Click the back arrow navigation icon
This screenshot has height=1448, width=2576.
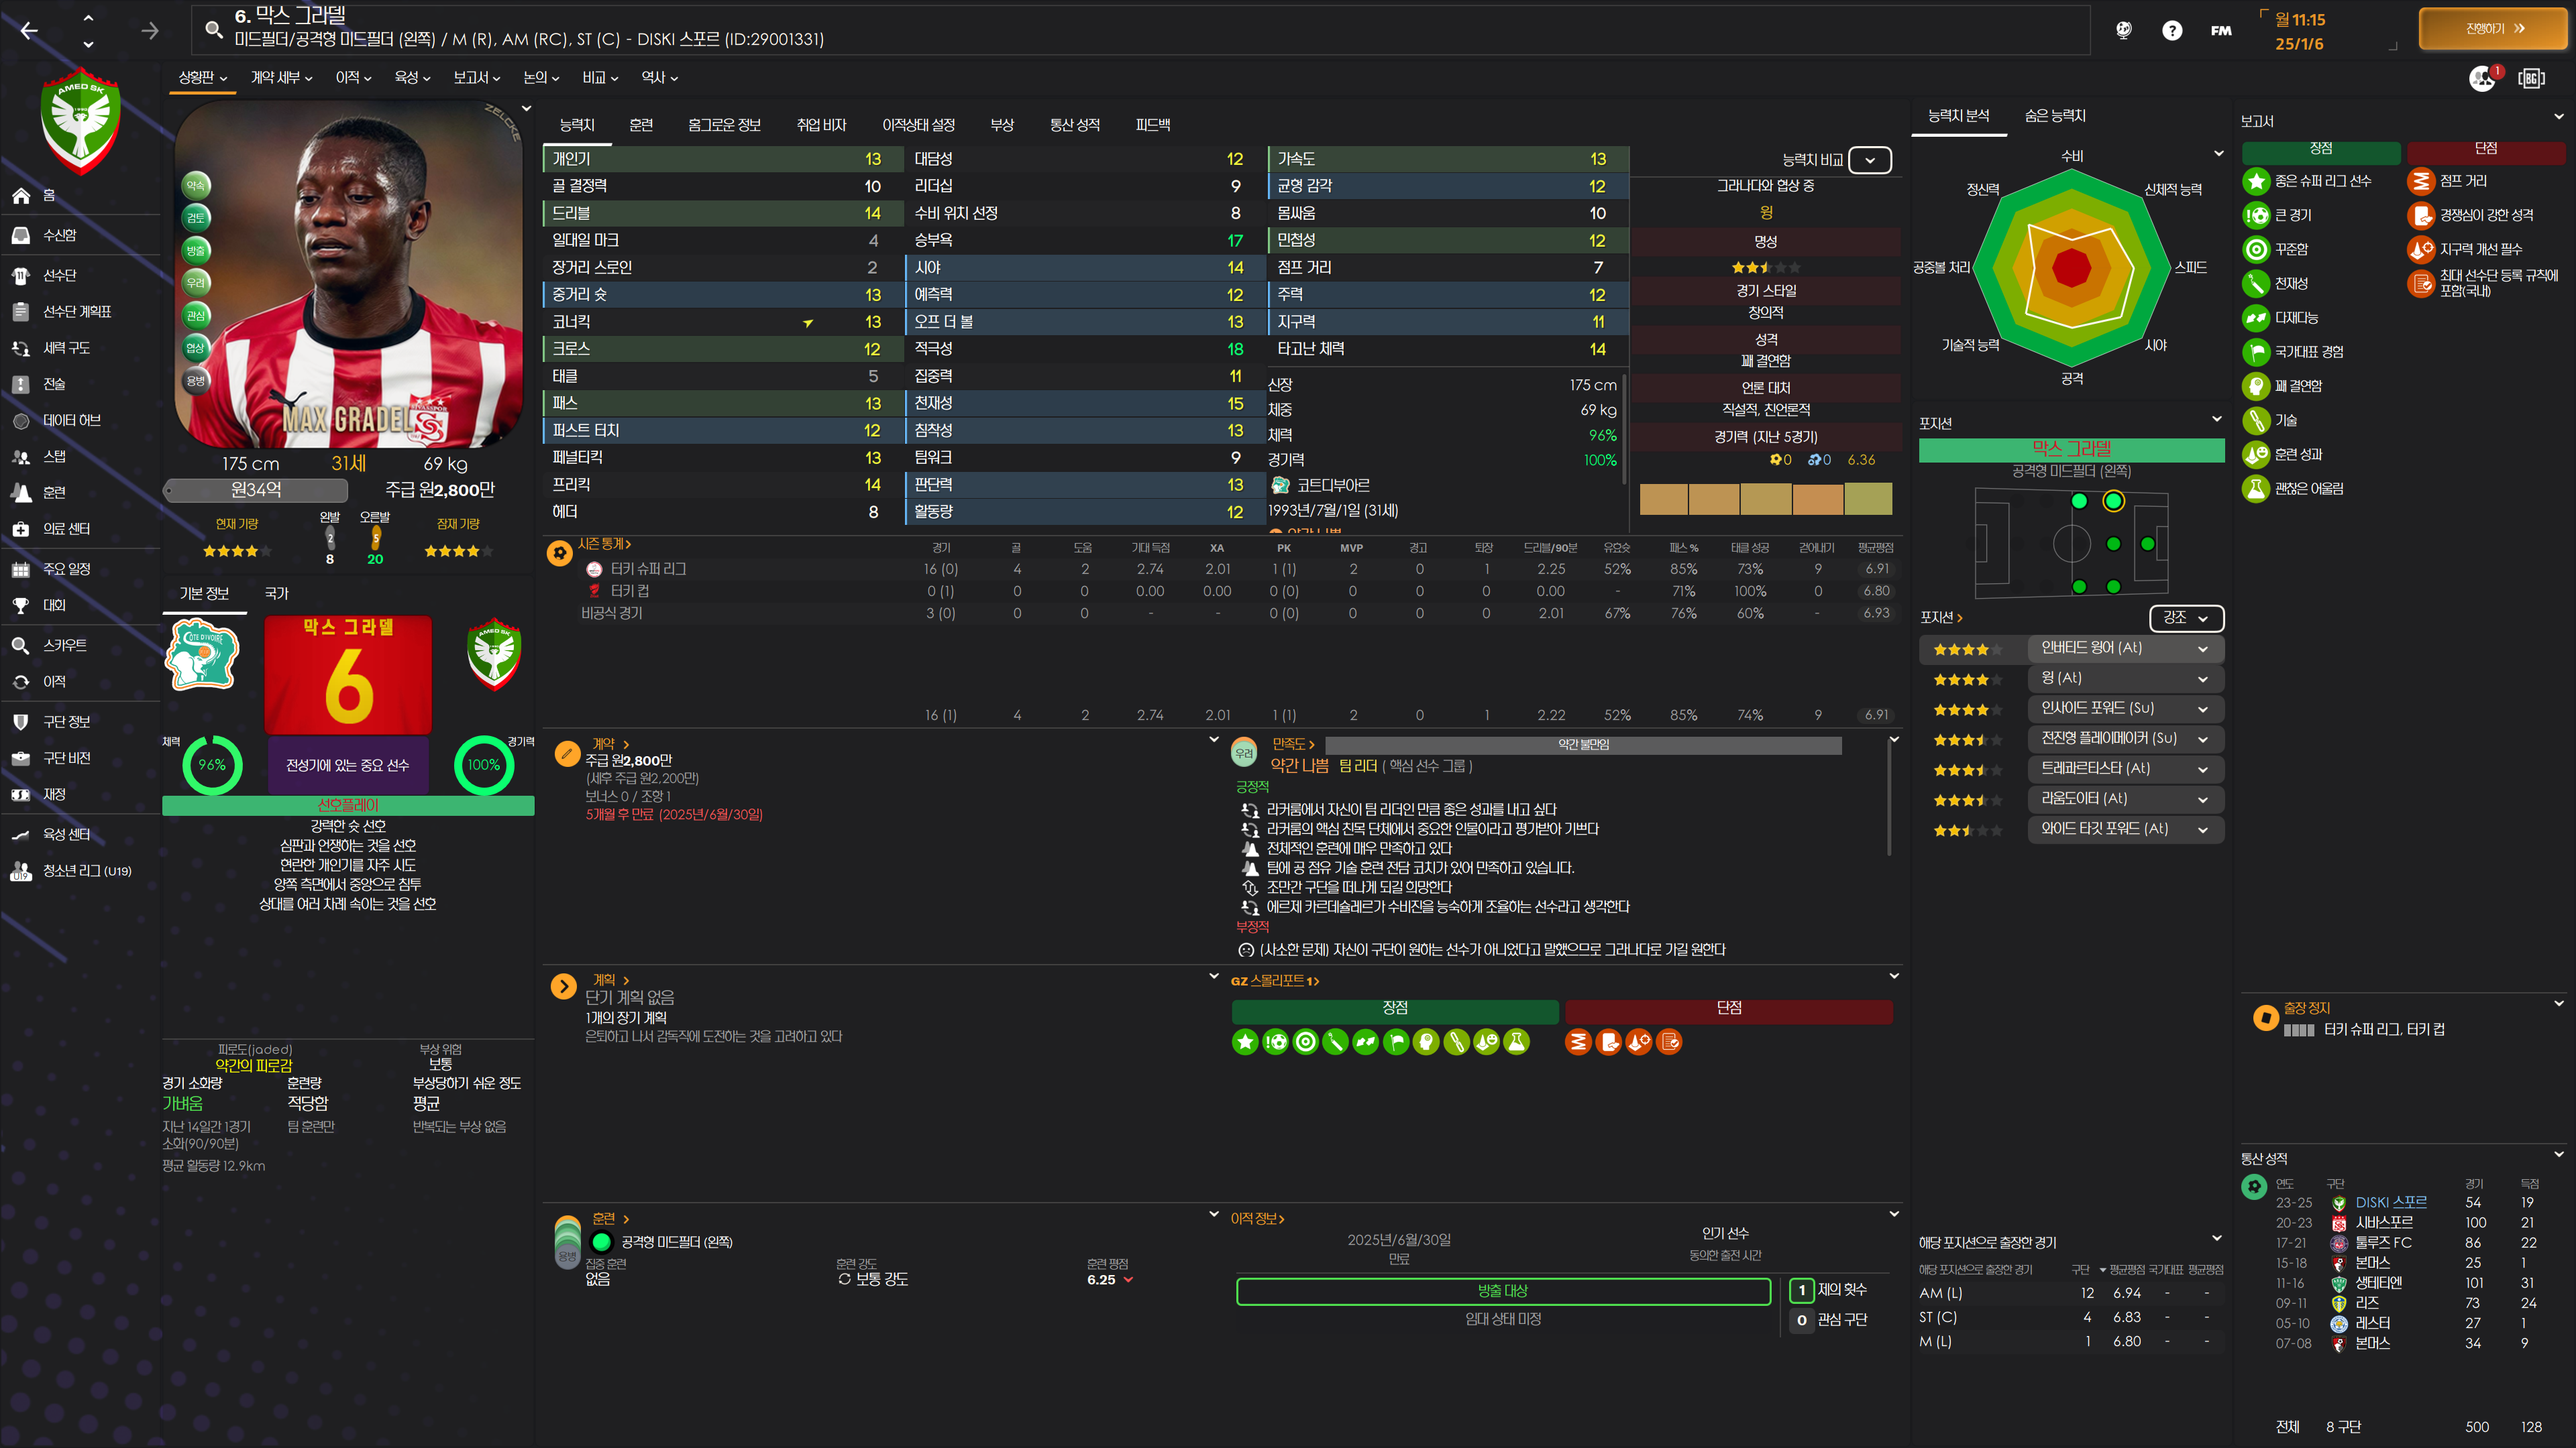click(x=29, y=30)
